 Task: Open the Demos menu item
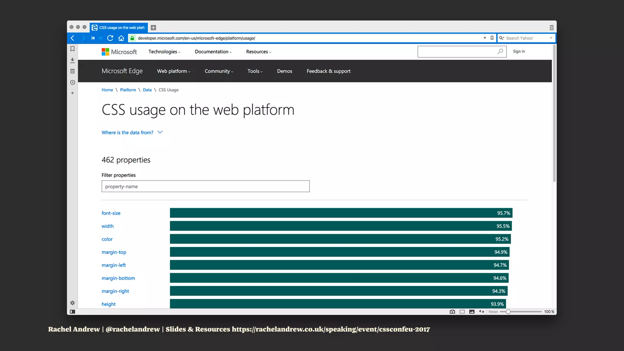coord(284,71)
